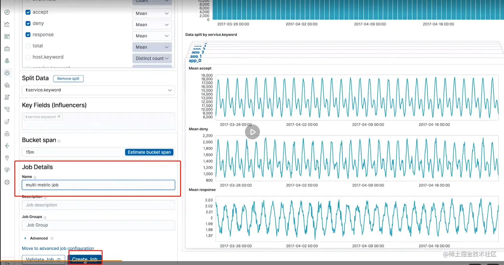Click the video play button overlay

[x=252, y=132]
